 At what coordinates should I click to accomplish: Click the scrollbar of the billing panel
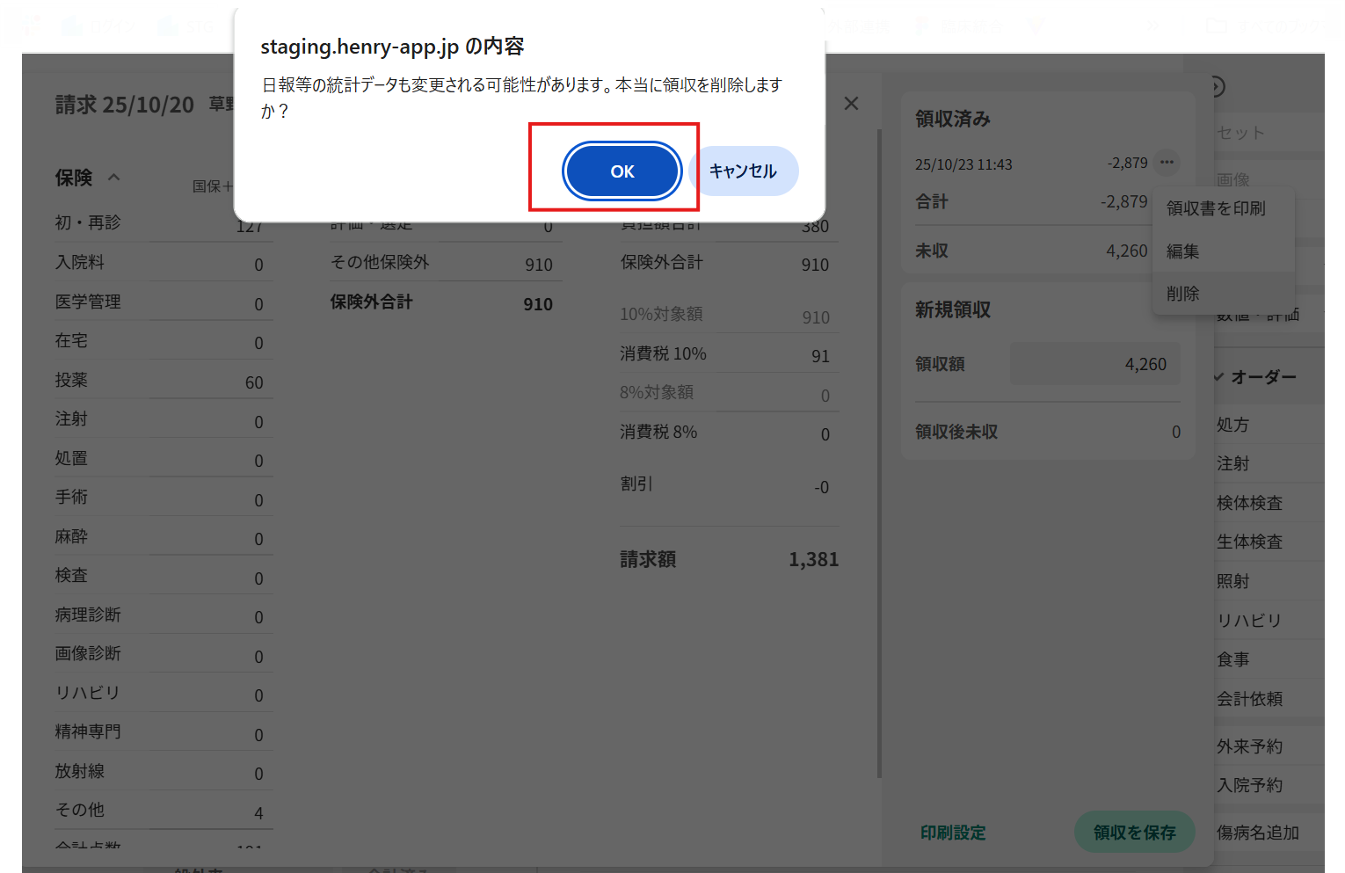[879, 453]
